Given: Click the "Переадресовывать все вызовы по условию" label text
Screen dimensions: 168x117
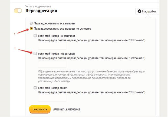Looking at the screenshot, I should pos(62,29).
